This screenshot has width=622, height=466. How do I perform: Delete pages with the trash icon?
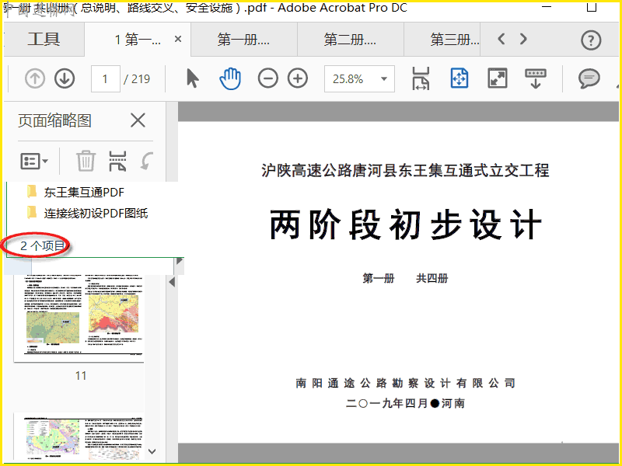(x=86, y=161)
